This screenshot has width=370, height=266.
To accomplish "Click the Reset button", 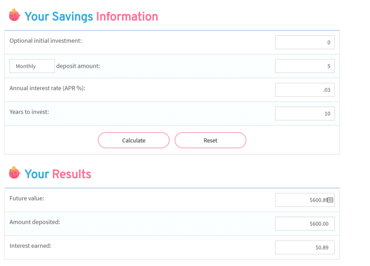I will (x=210, y=140).
